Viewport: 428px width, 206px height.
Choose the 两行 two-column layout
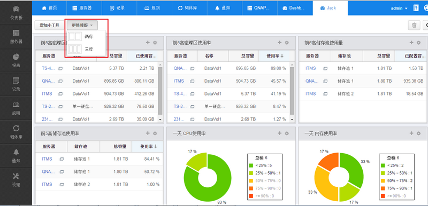(86, 36)
